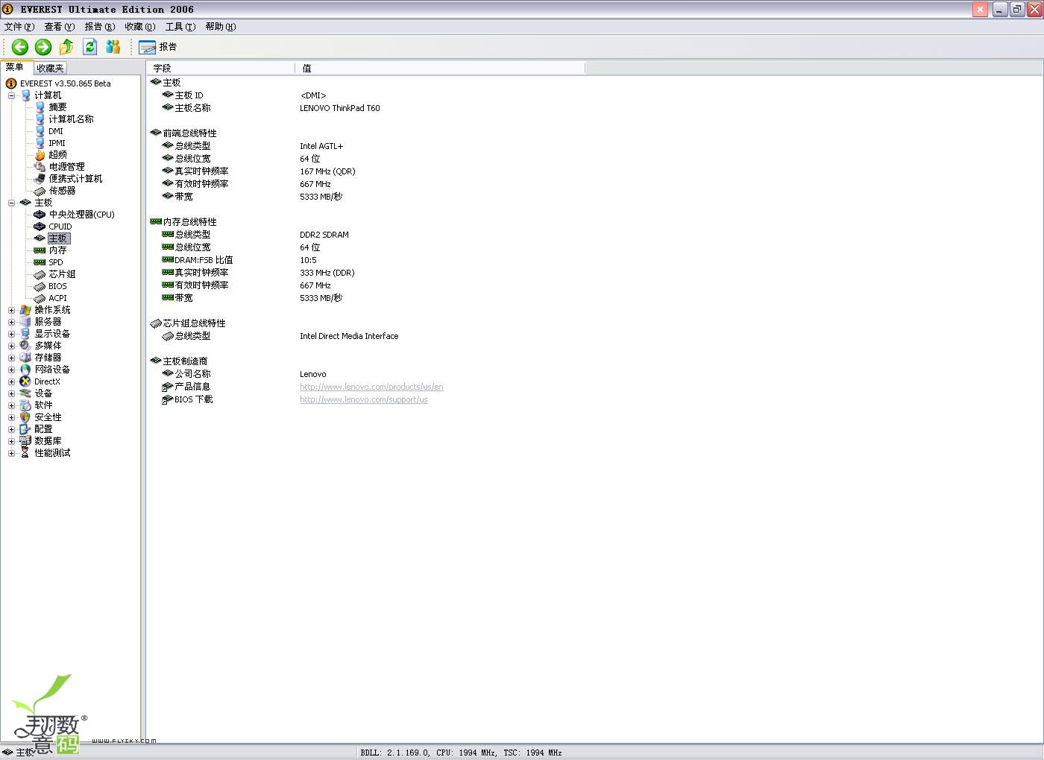
Task: Open lenovo.com/products/us/en product link
Action: pyautogui.click(x=371, y=387)
